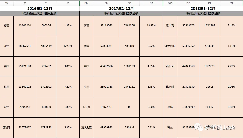
Task: Select column header Y
Action: point(46,3)
